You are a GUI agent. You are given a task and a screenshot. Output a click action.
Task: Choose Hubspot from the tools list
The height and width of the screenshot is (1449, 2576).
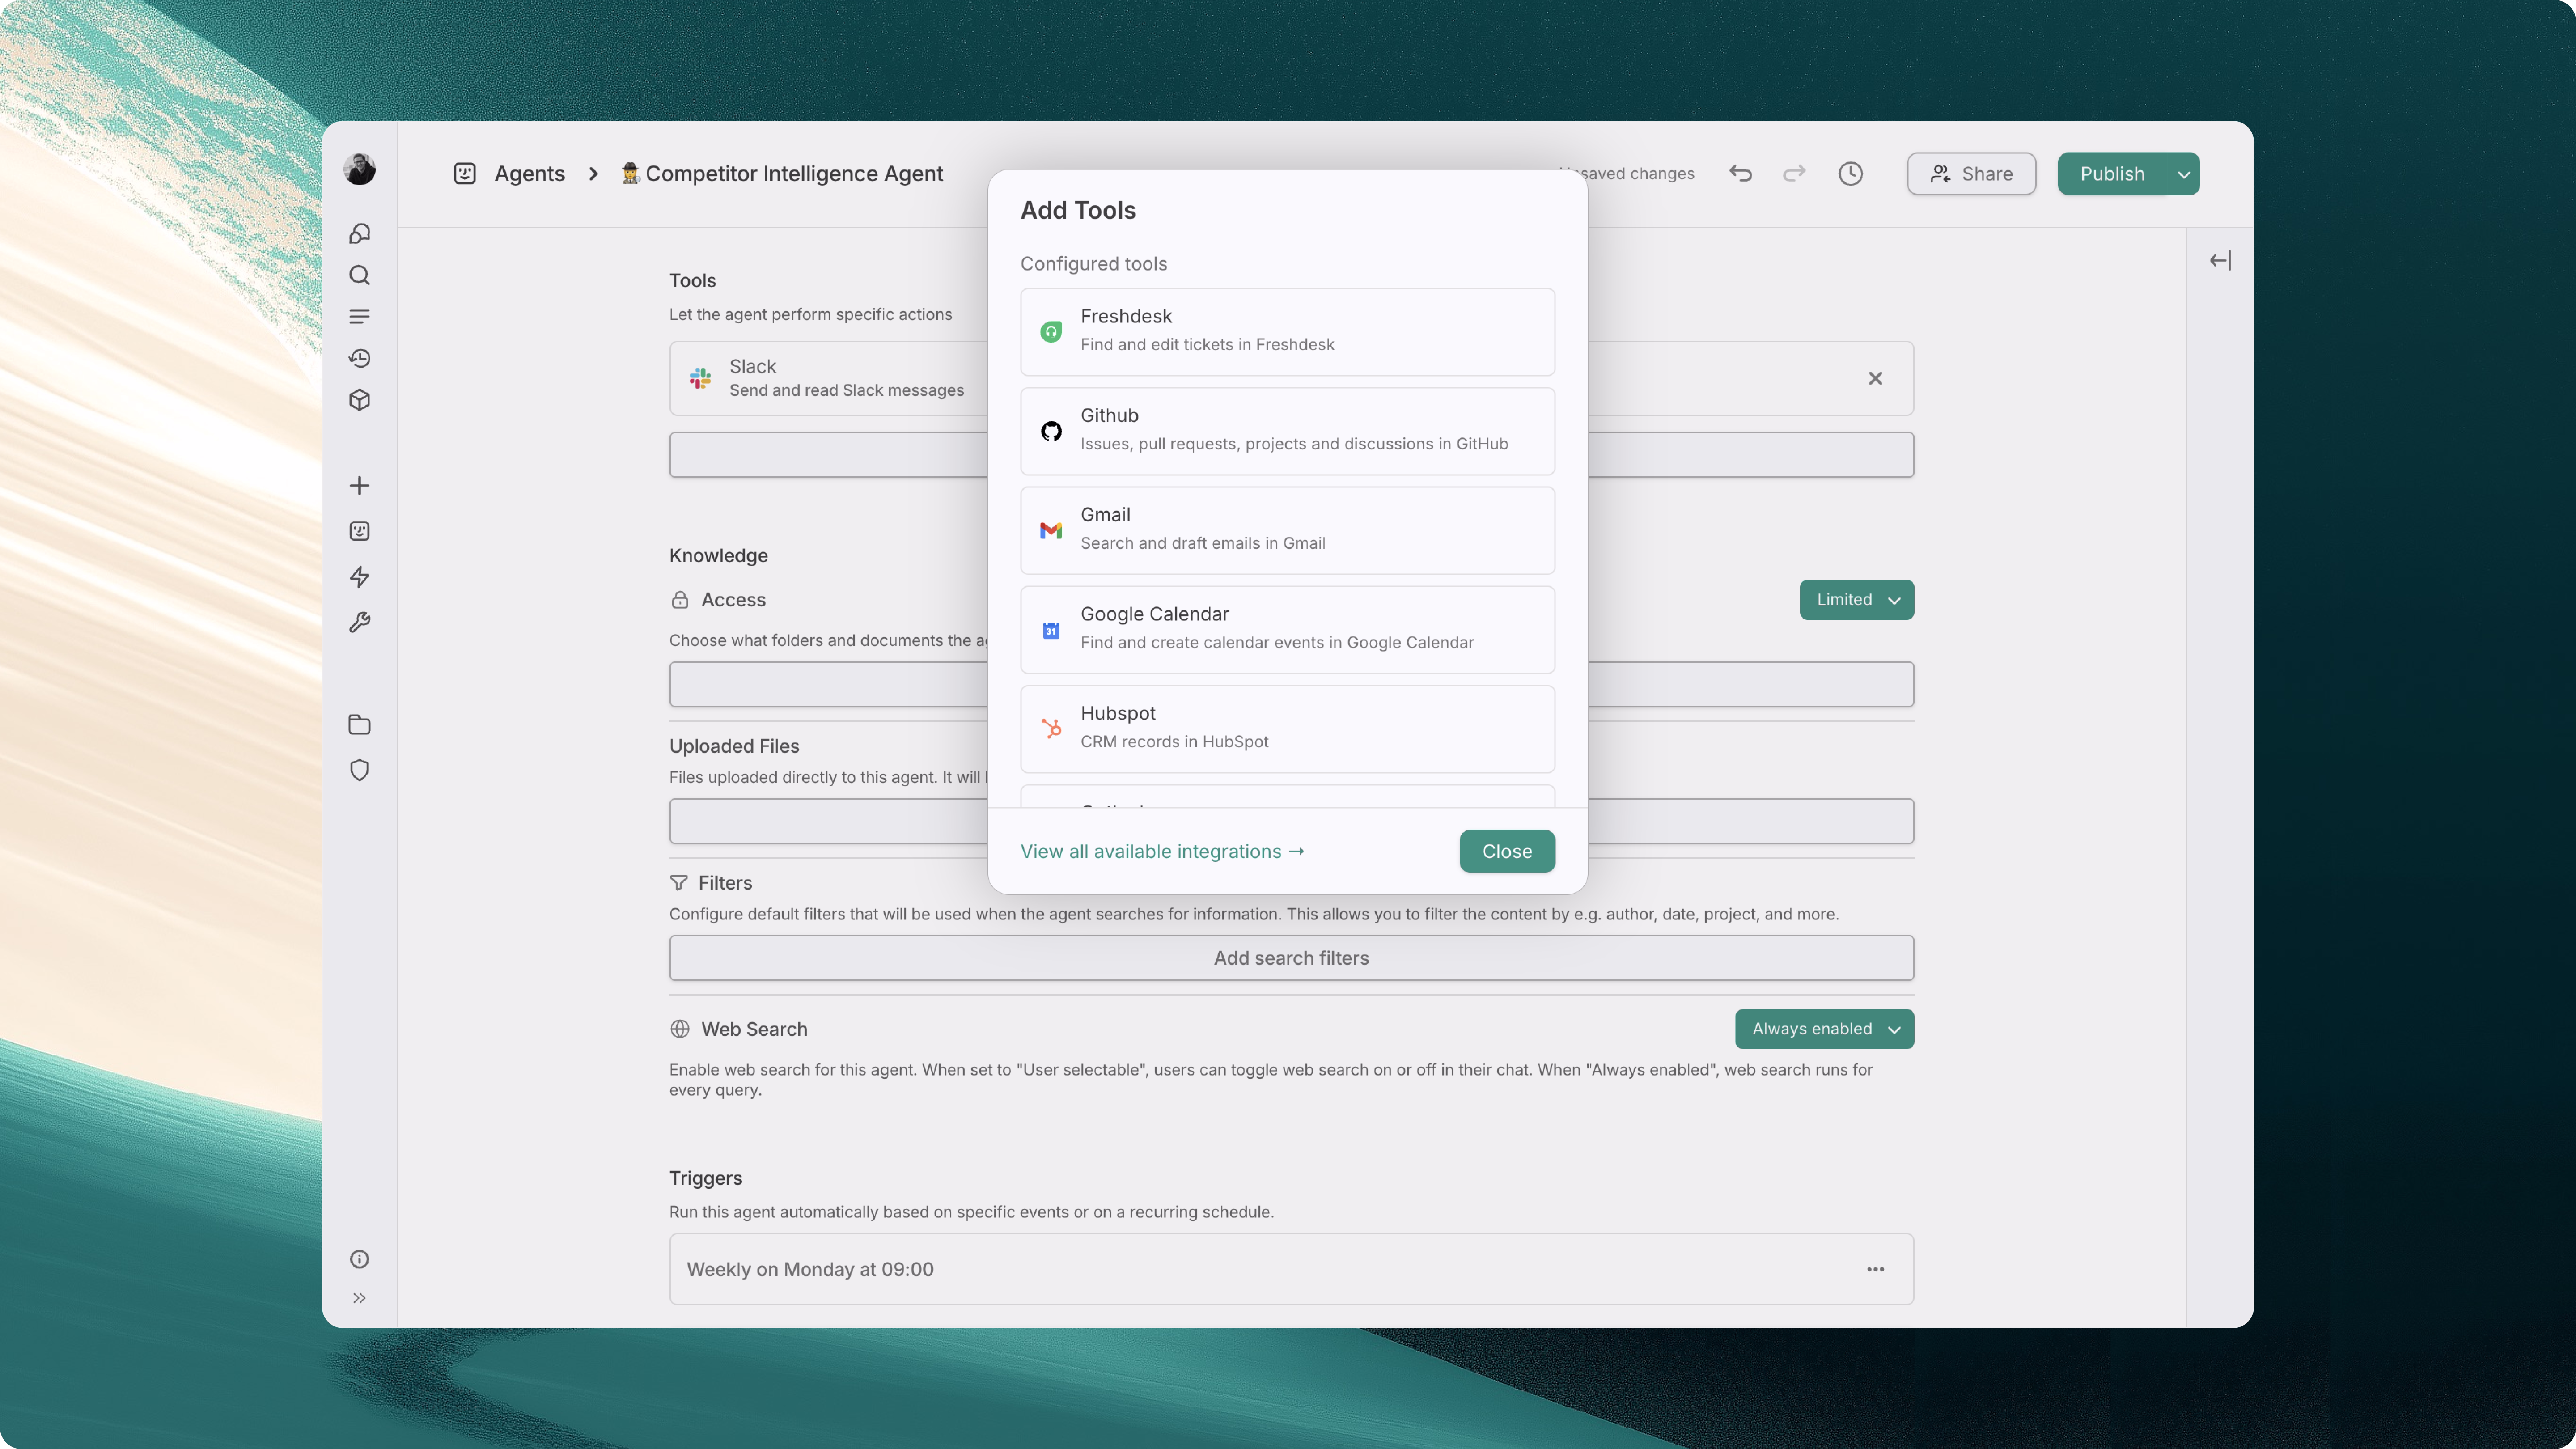point(1287,728)
